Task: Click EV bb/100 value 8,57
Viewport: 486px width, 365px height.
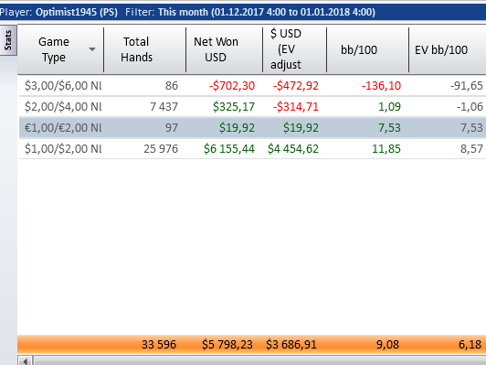Action: click(471, 149)
